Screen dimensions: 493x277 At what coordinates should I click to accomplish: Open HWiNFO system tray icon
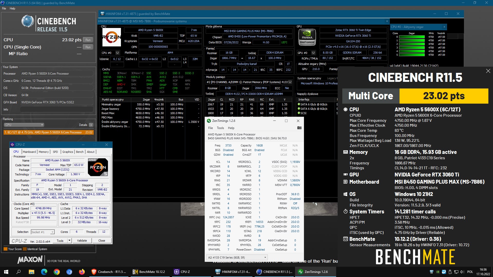432,272
